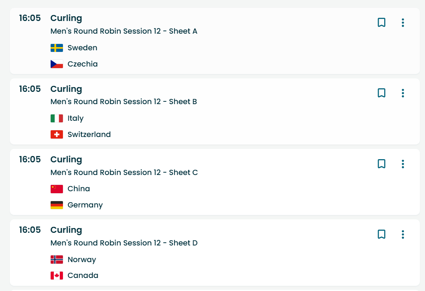Click the Germany flag icon
Viewport: 425px width, 291px height.
pos(57,205)
